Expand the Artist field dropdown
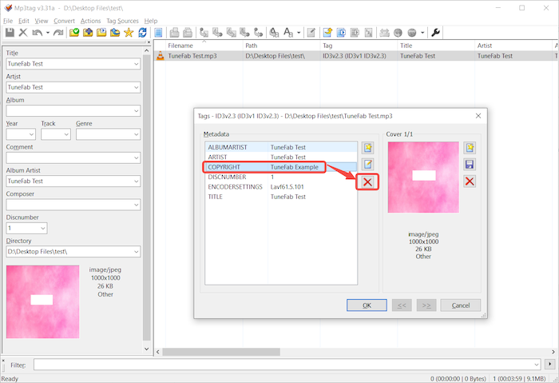 (x=137, y=87)
